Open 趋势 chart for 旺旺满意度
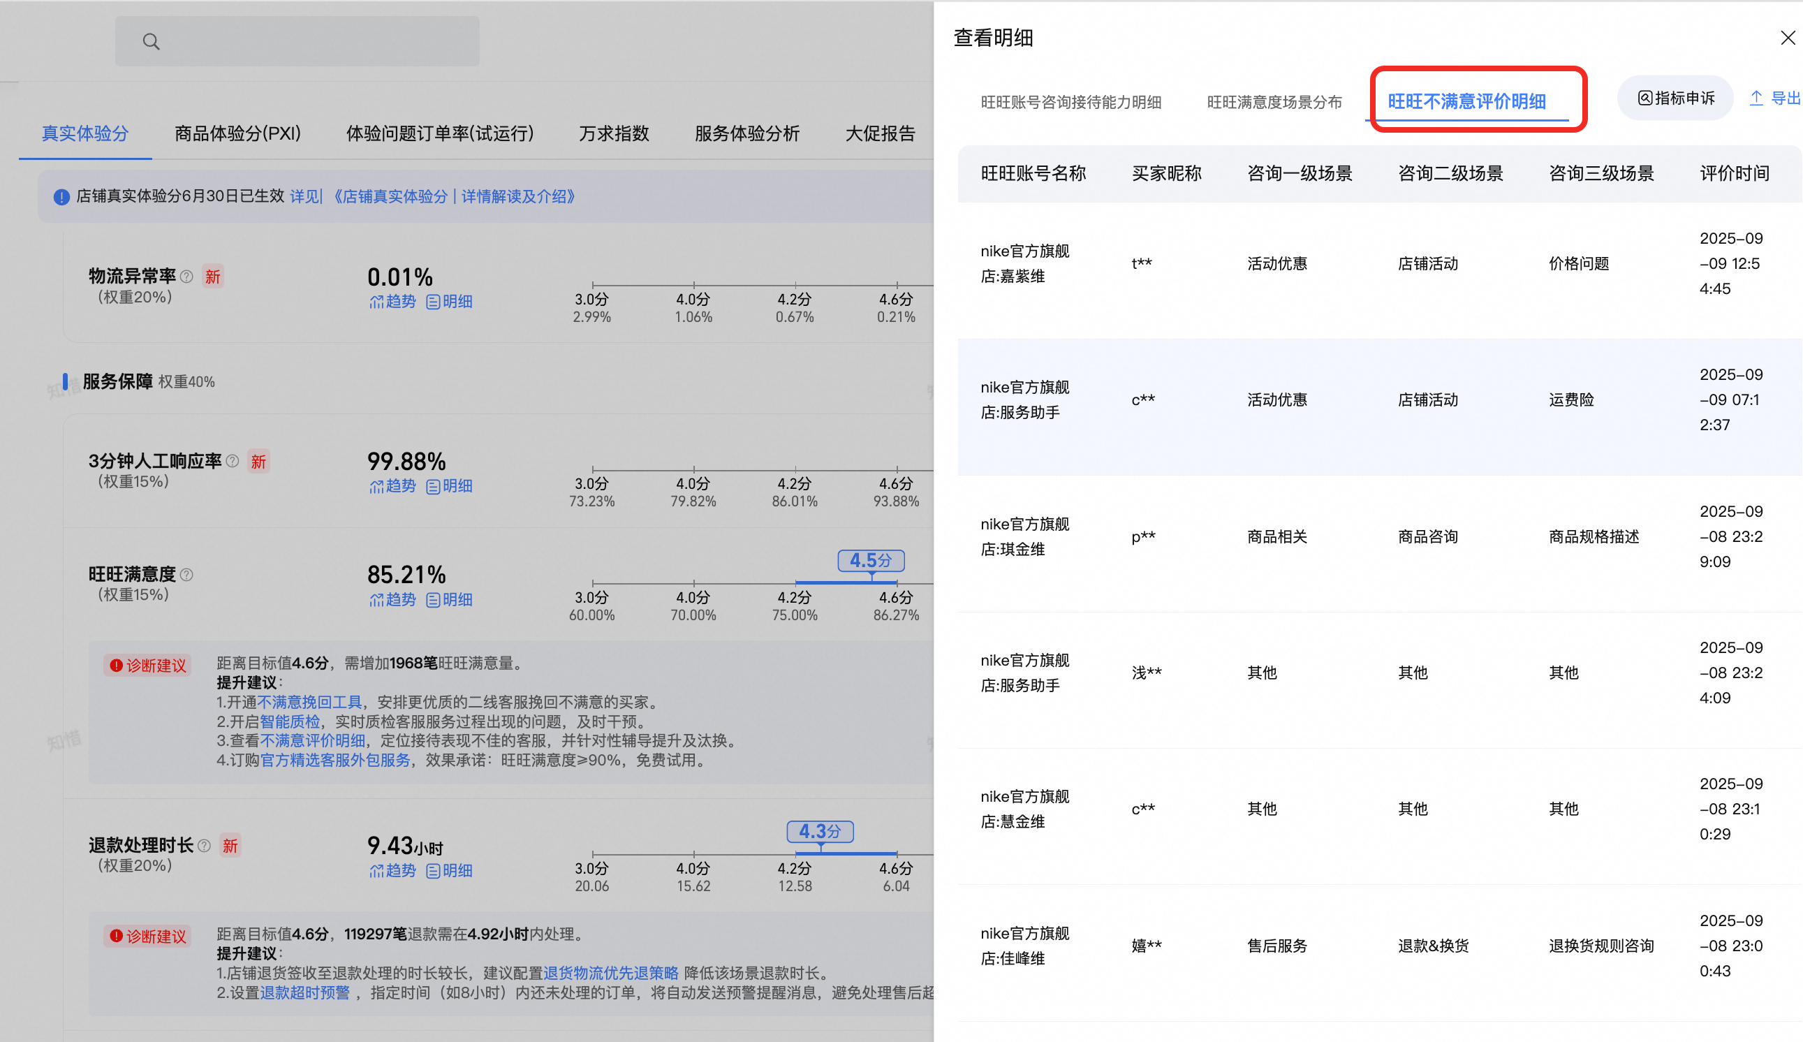This screenshot has height=1042, width=1803. click(x=392, y=600)
